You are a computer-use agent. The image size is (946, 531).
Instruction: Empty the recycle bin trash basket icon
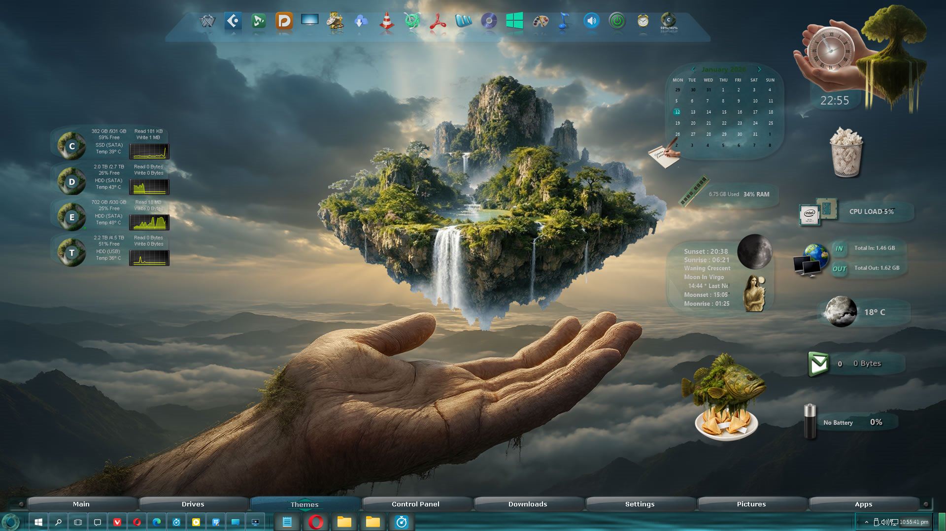[846, 152]
